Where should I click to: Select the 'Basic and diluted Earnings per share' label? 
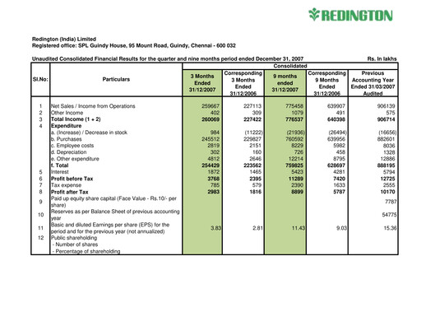pyautogui.click(x=110, y=228)
